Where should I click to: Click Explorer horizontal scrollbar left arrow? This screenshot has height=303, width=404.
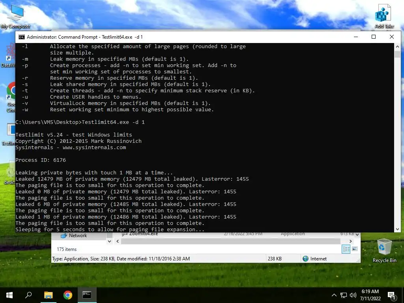coord(118,241)
